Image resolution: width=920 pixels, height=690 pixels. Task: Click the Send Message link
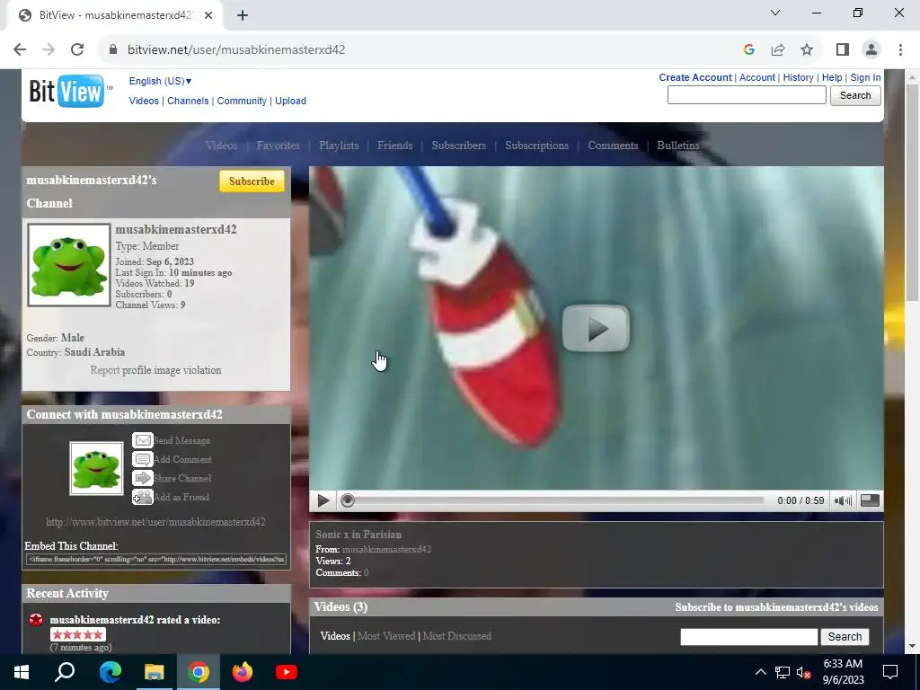coord(181,440)
